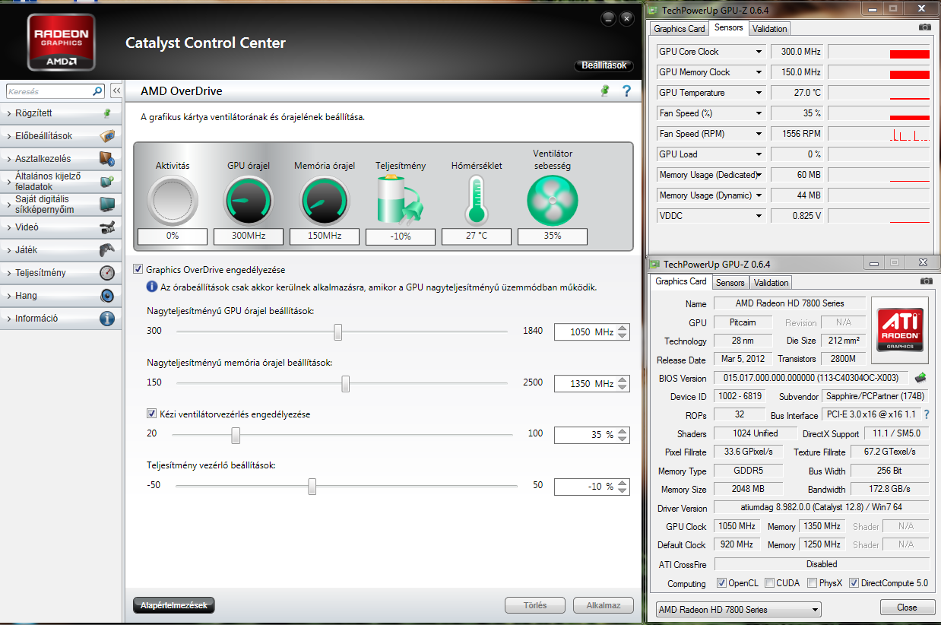The height and width of the screenshot is (625, 941).
Task: Click the 1050 MHz GPU clock input field
Action: pyautogui.click(x=585, y=332)
